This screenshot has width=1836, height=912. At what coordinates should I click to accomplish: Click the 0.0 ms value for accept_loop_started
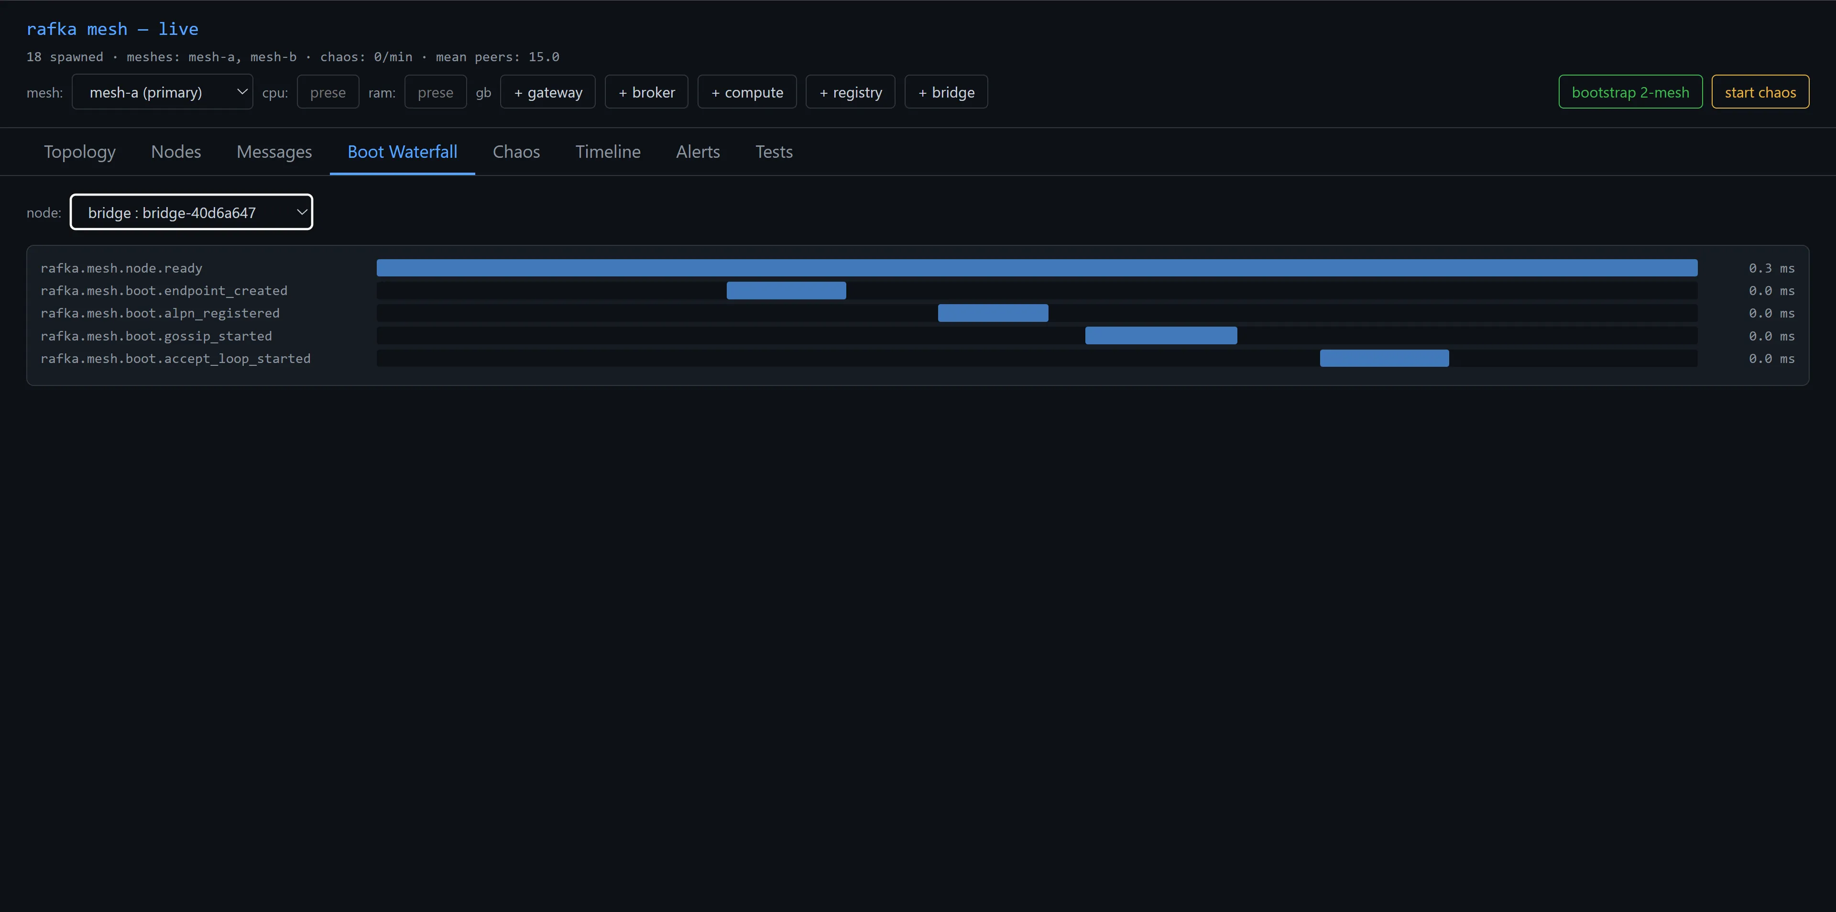pos(1771,359)
